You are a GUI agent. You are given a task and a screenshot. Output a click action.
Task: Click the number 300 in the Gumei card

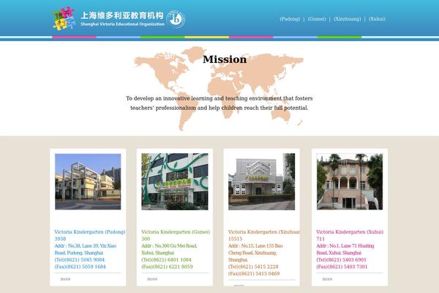(x=146, y=239)
